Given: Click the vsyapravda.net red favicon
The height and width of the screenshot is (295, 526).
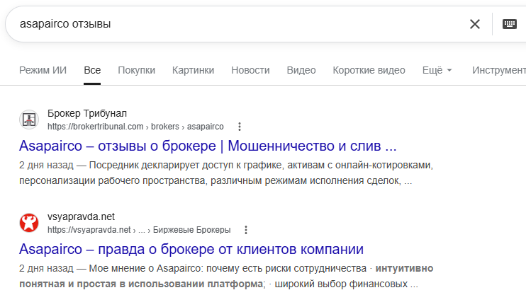Looking at the screenshot, I should coord(29,223).
